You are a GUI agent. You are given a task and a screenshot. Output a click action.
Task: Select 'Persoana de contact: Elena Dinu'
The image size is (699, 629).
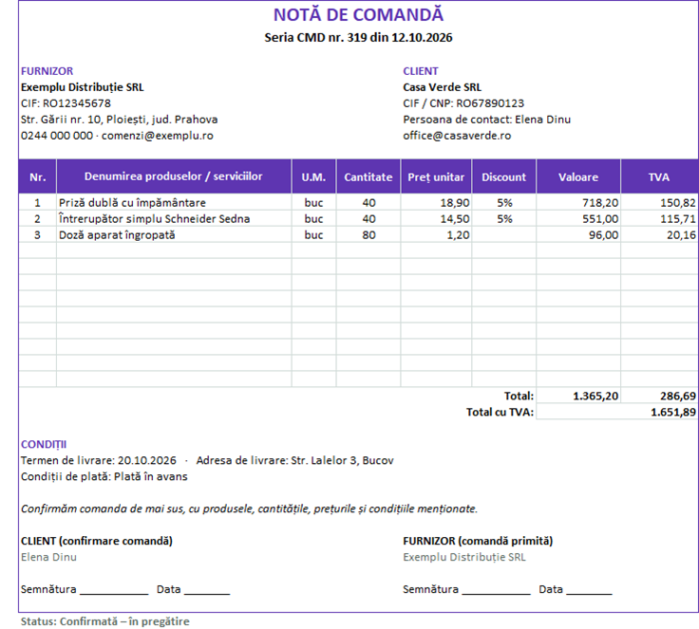coord(487,120)
